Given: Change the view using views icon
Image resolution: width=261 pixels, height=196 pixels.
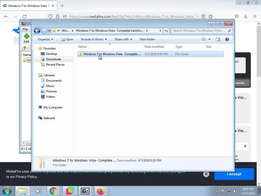Looking at the screenshot, I should [x=204, y=39].
